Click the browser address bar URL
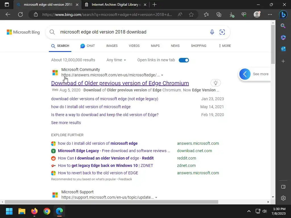The image size is (291, 218). coord(107,14)
